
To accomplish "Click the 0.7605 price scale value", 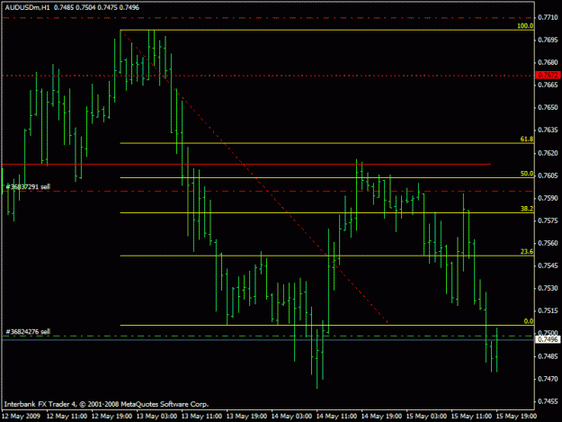I will click(x=548, y=175).
